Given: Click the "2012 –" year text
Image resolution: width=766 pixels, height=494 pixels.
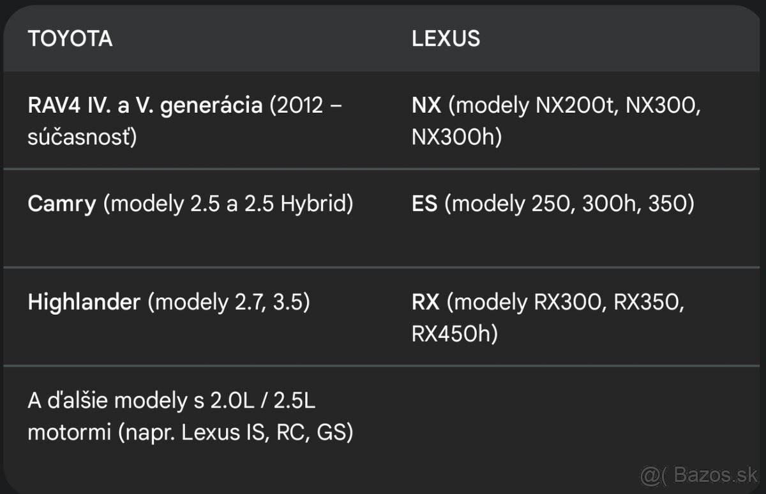Looking at the screenshot, I should pos(306,105).
